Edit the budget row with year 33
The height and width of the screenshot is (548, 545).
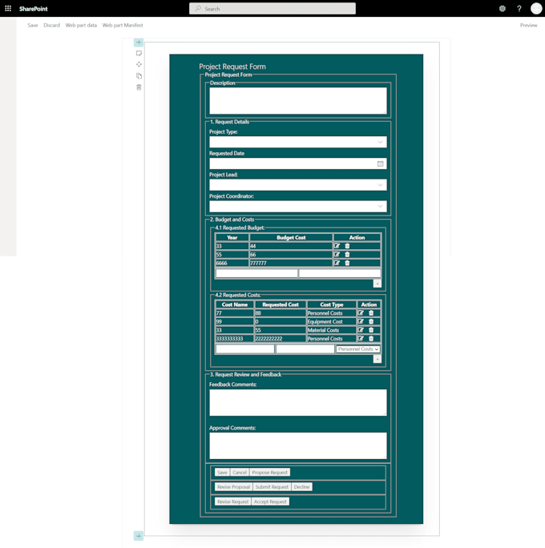pyautogui.click(x=337, y=246)
